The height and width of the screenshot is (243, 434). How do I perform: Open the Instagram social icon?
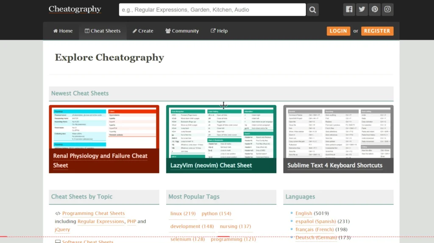[x=387, y=9]
